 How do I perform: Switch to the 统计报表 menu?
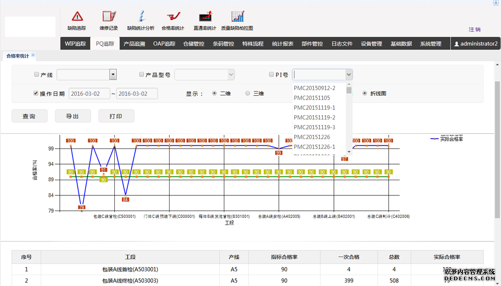pyautogui.click(x=282, y=44)
